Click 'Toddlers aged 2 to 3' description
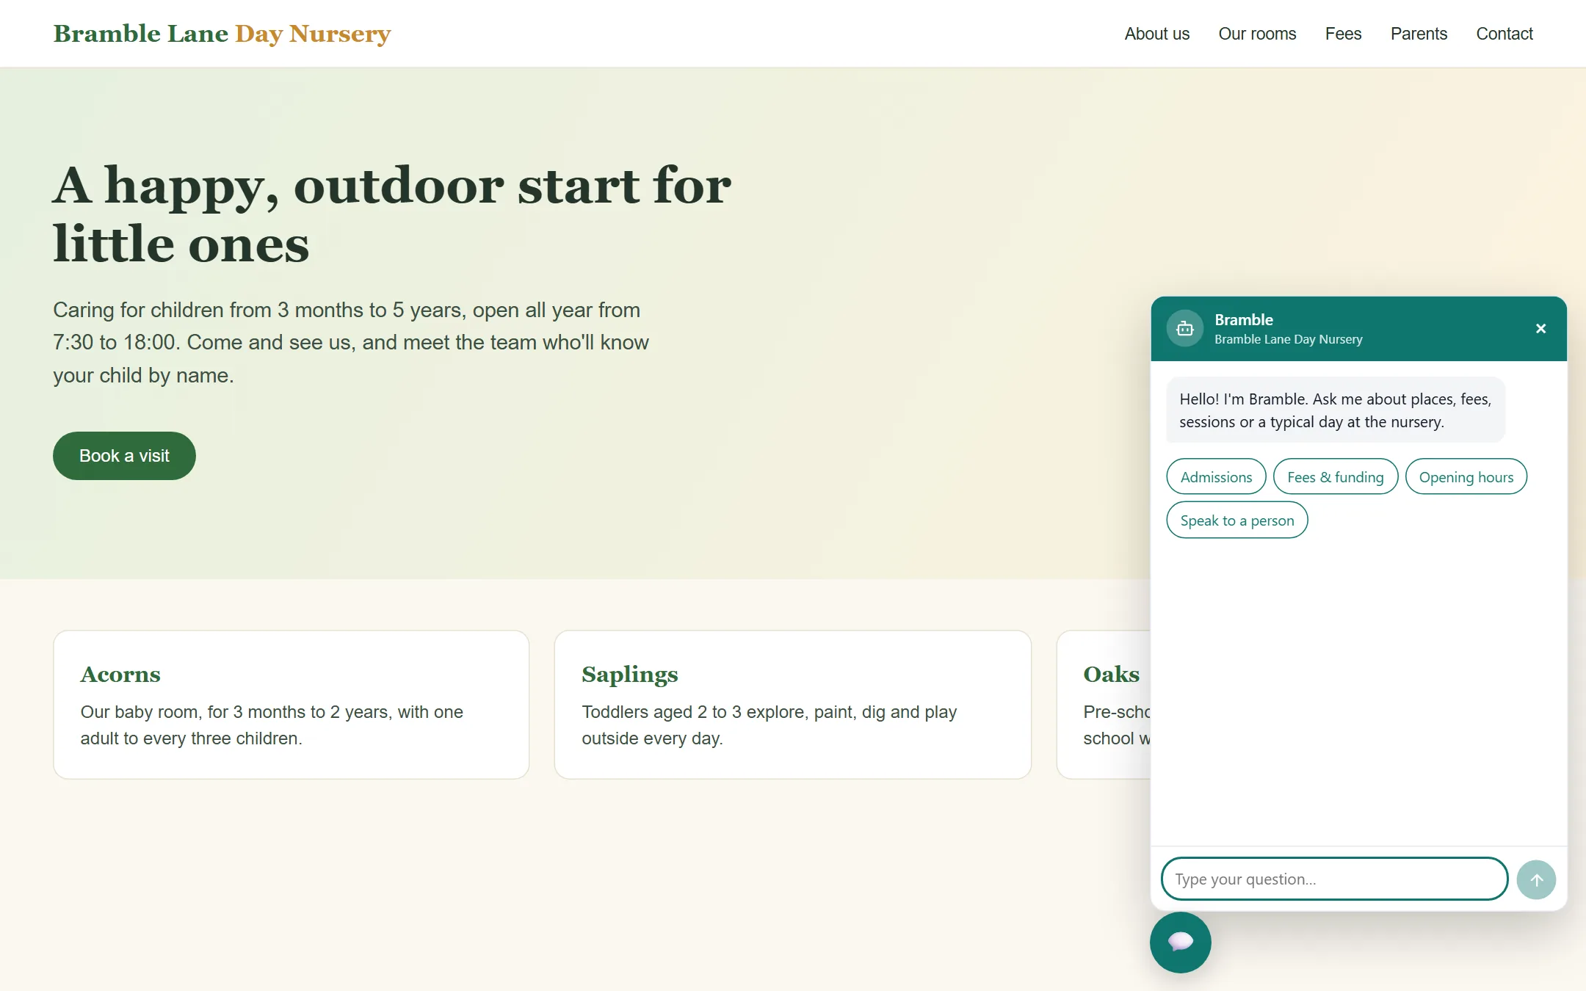This screenshot has width=1586, height=991. [x=769, y=725]
